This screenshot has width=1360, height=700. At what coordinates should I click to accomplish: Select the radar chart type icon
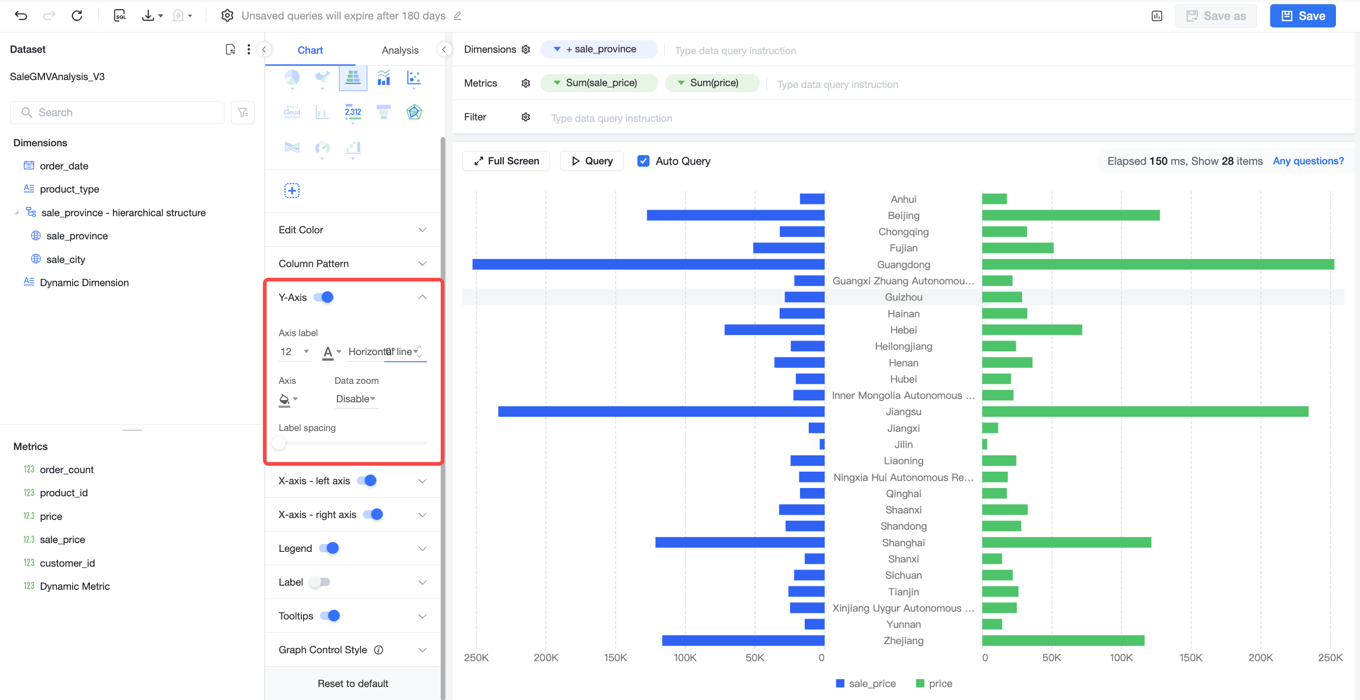point(414,112)
